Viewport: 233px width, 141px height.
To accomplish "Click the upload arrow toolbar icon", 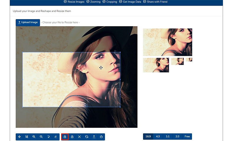I will [94, 137].
